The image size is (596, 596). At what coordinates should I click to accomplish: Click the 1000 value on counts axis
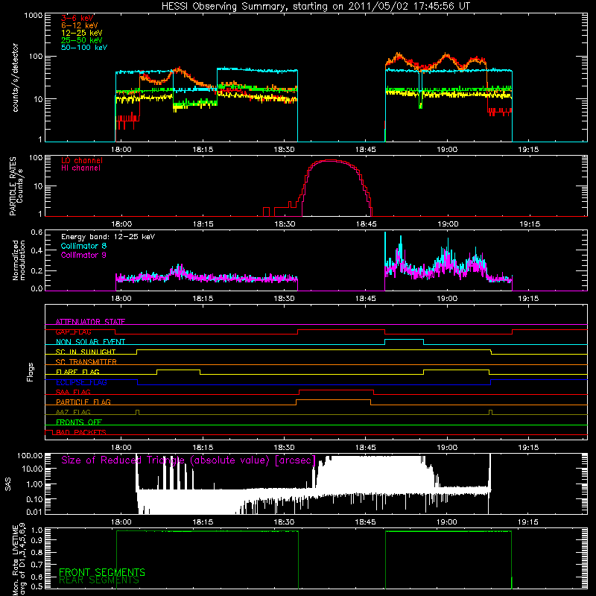(x=33, y=16)
